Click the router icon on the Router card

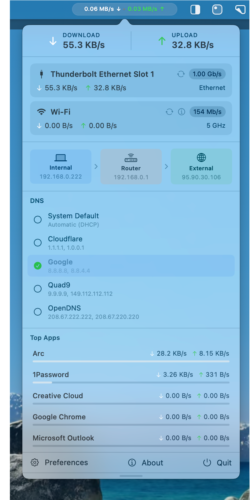click(131, 158)
